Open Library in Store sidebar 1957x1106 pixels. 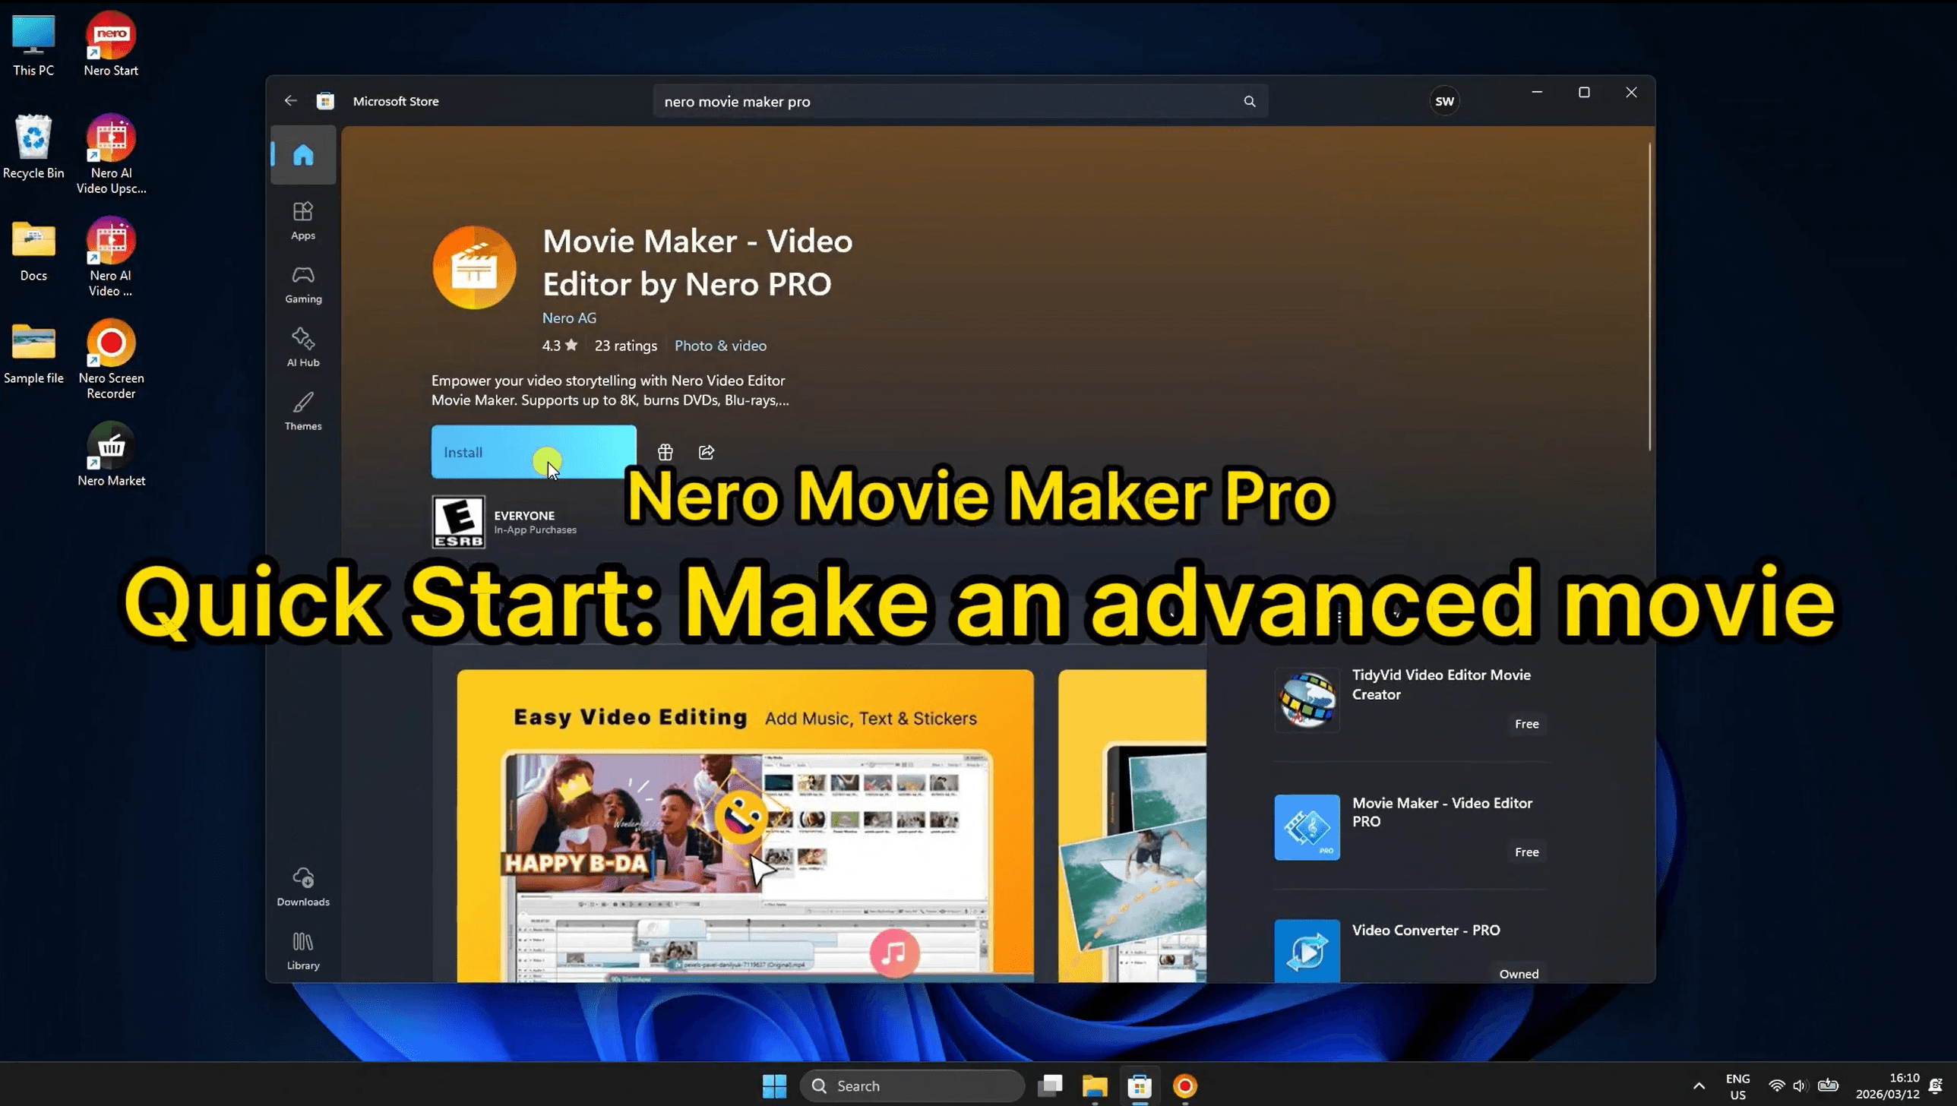click(x=303, y=950)
